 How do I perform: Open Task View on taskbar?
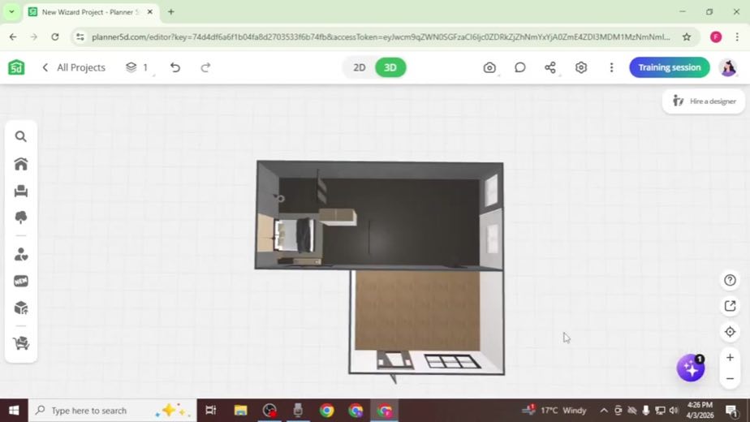tap(210, 411)
